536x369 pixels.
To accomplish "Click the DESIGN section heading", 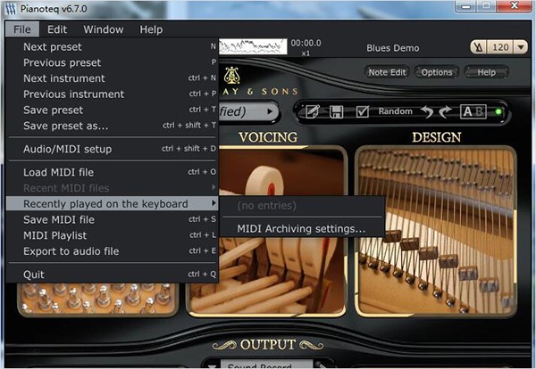I will click(437, 137).
